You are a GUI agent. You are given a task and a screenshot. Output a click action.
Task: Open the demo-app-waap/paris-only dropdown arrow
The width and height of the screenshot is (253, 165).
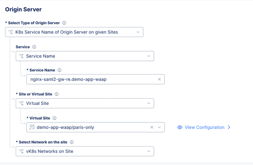tap(159, 127)
